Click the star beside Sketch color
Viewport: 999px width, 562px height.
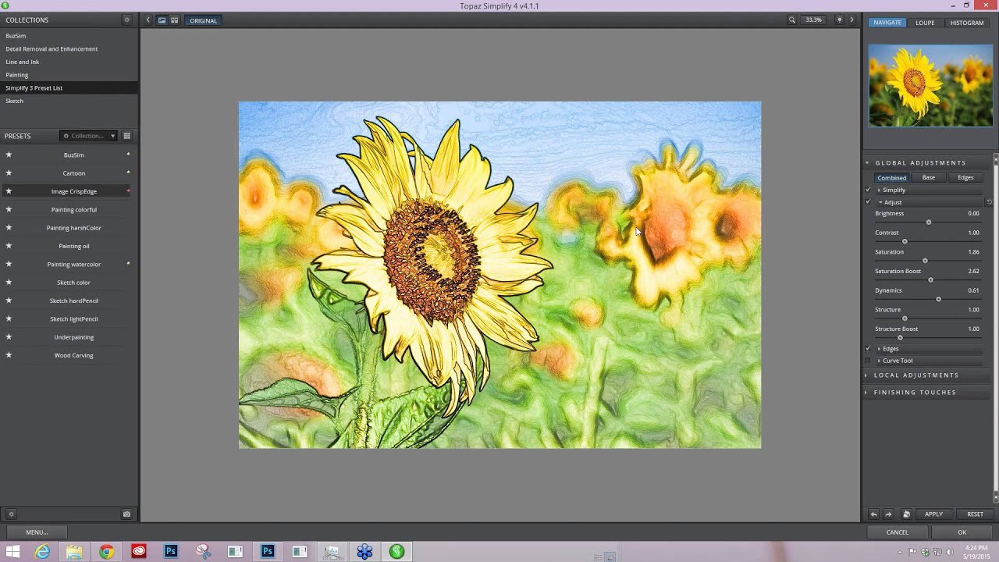pyautogui.click(x=9, y=283)
